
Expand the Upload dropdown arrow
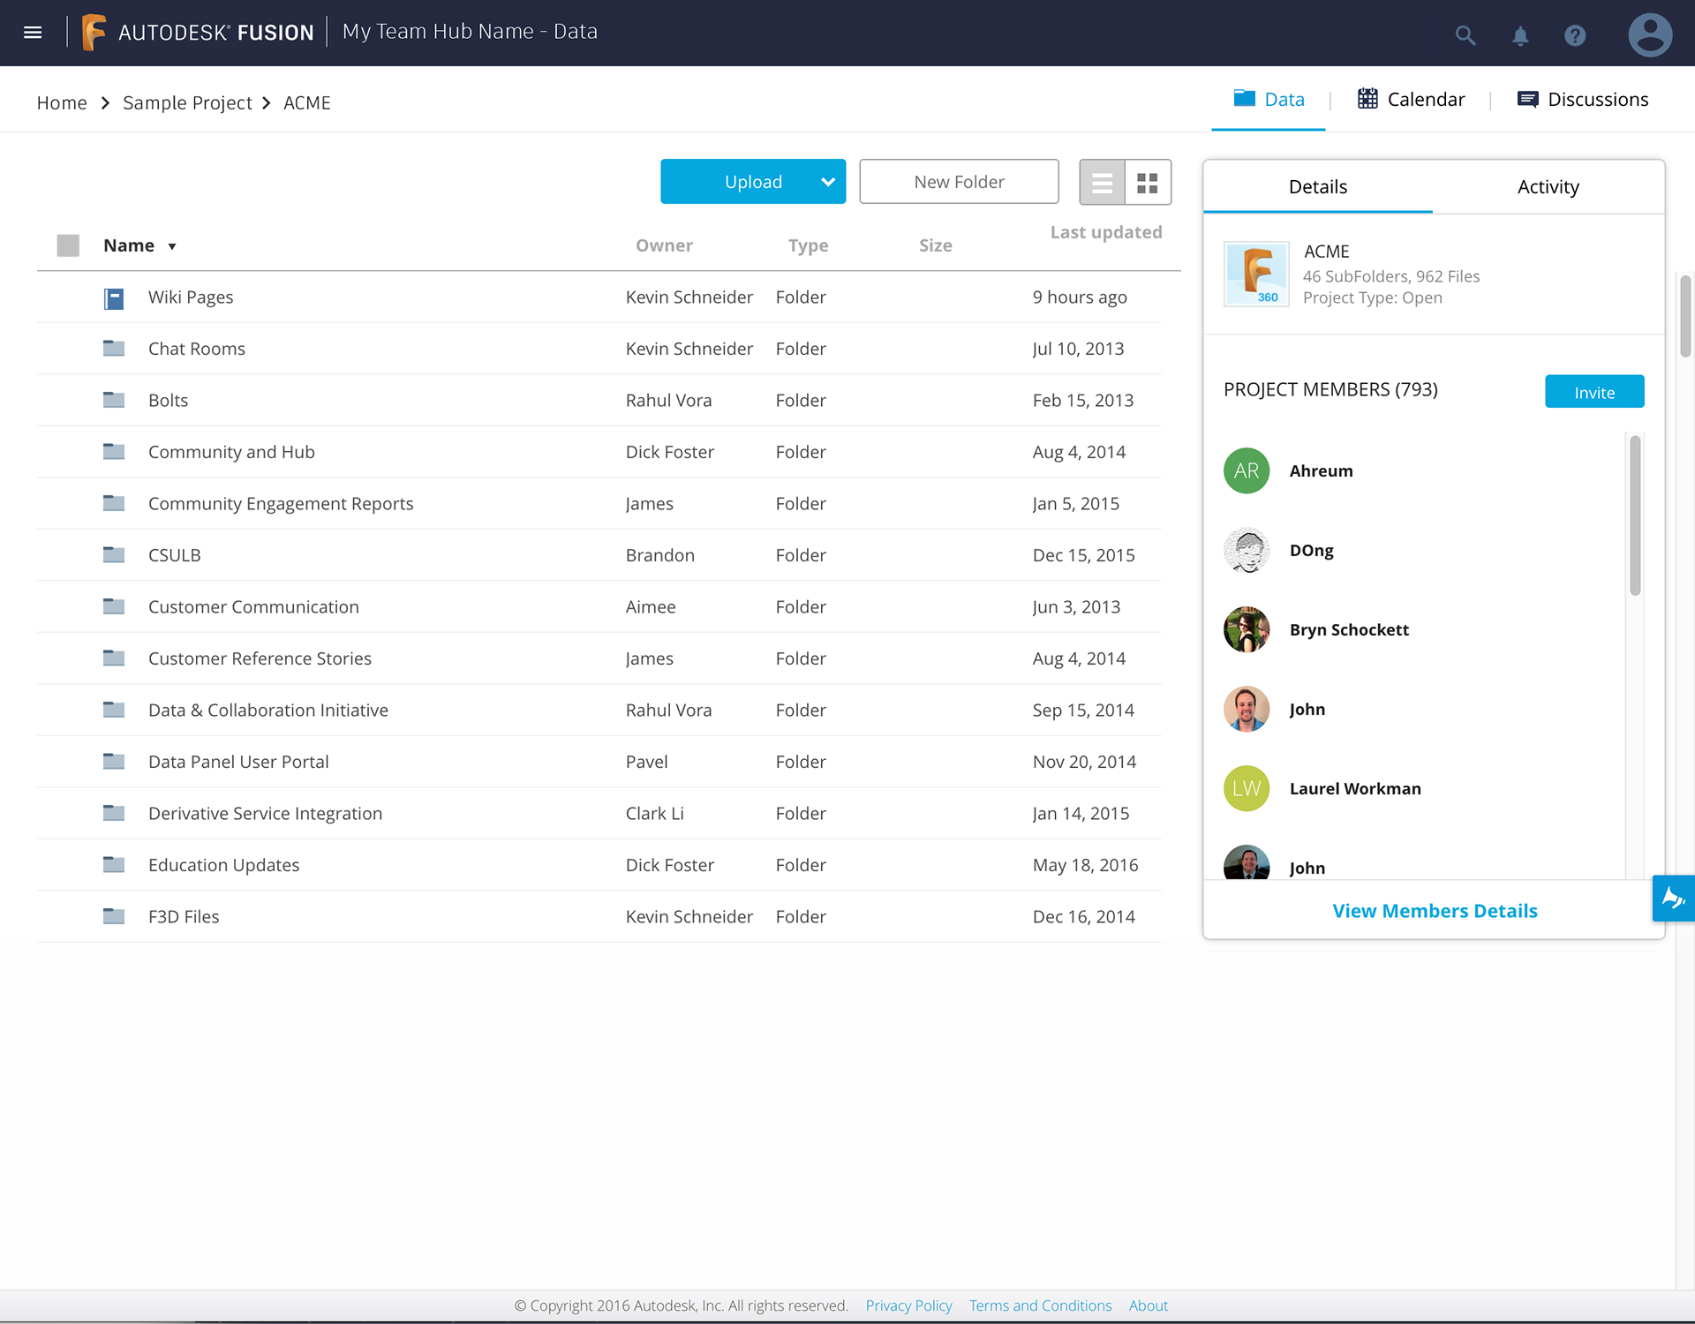click(827, 182)
